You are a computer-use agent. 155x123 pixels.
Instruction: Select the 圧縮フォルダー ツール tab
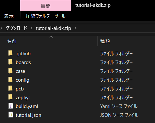coord(46,16)
